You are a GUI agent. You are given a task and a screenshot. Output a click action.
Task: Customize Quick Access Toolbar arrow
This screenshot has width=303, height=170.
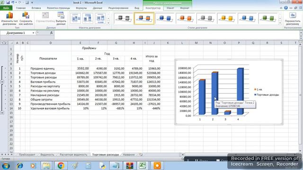point(32,3)
